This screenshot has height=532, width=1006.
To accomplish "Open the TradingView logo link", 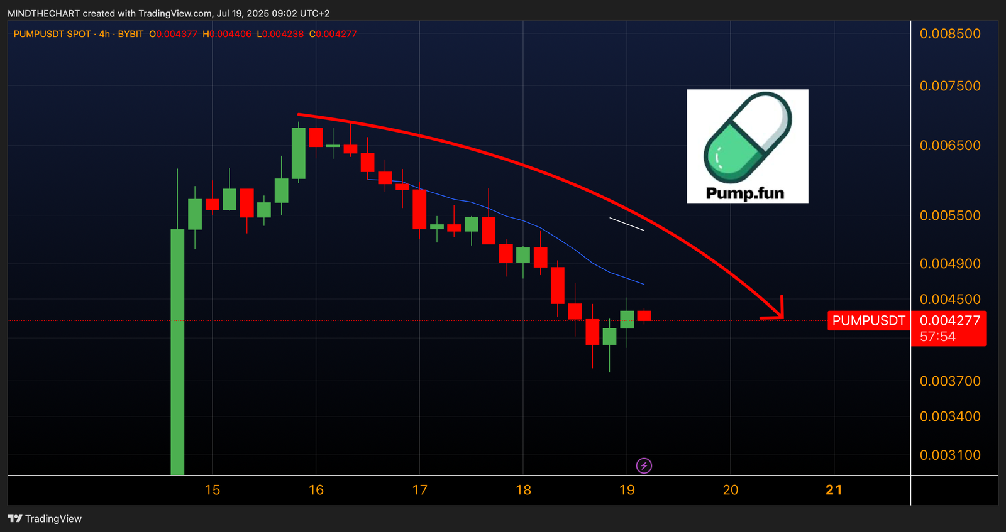I will (45, 519).
